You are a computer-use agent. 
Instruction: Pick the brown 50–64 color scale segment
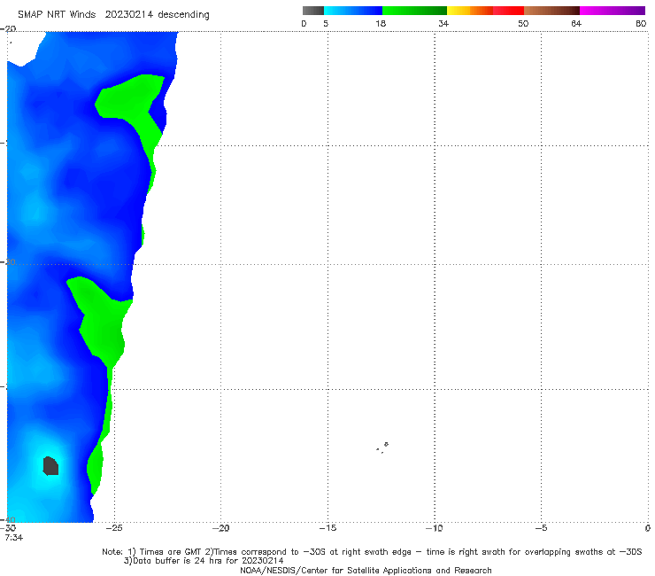tap(551, 11)
